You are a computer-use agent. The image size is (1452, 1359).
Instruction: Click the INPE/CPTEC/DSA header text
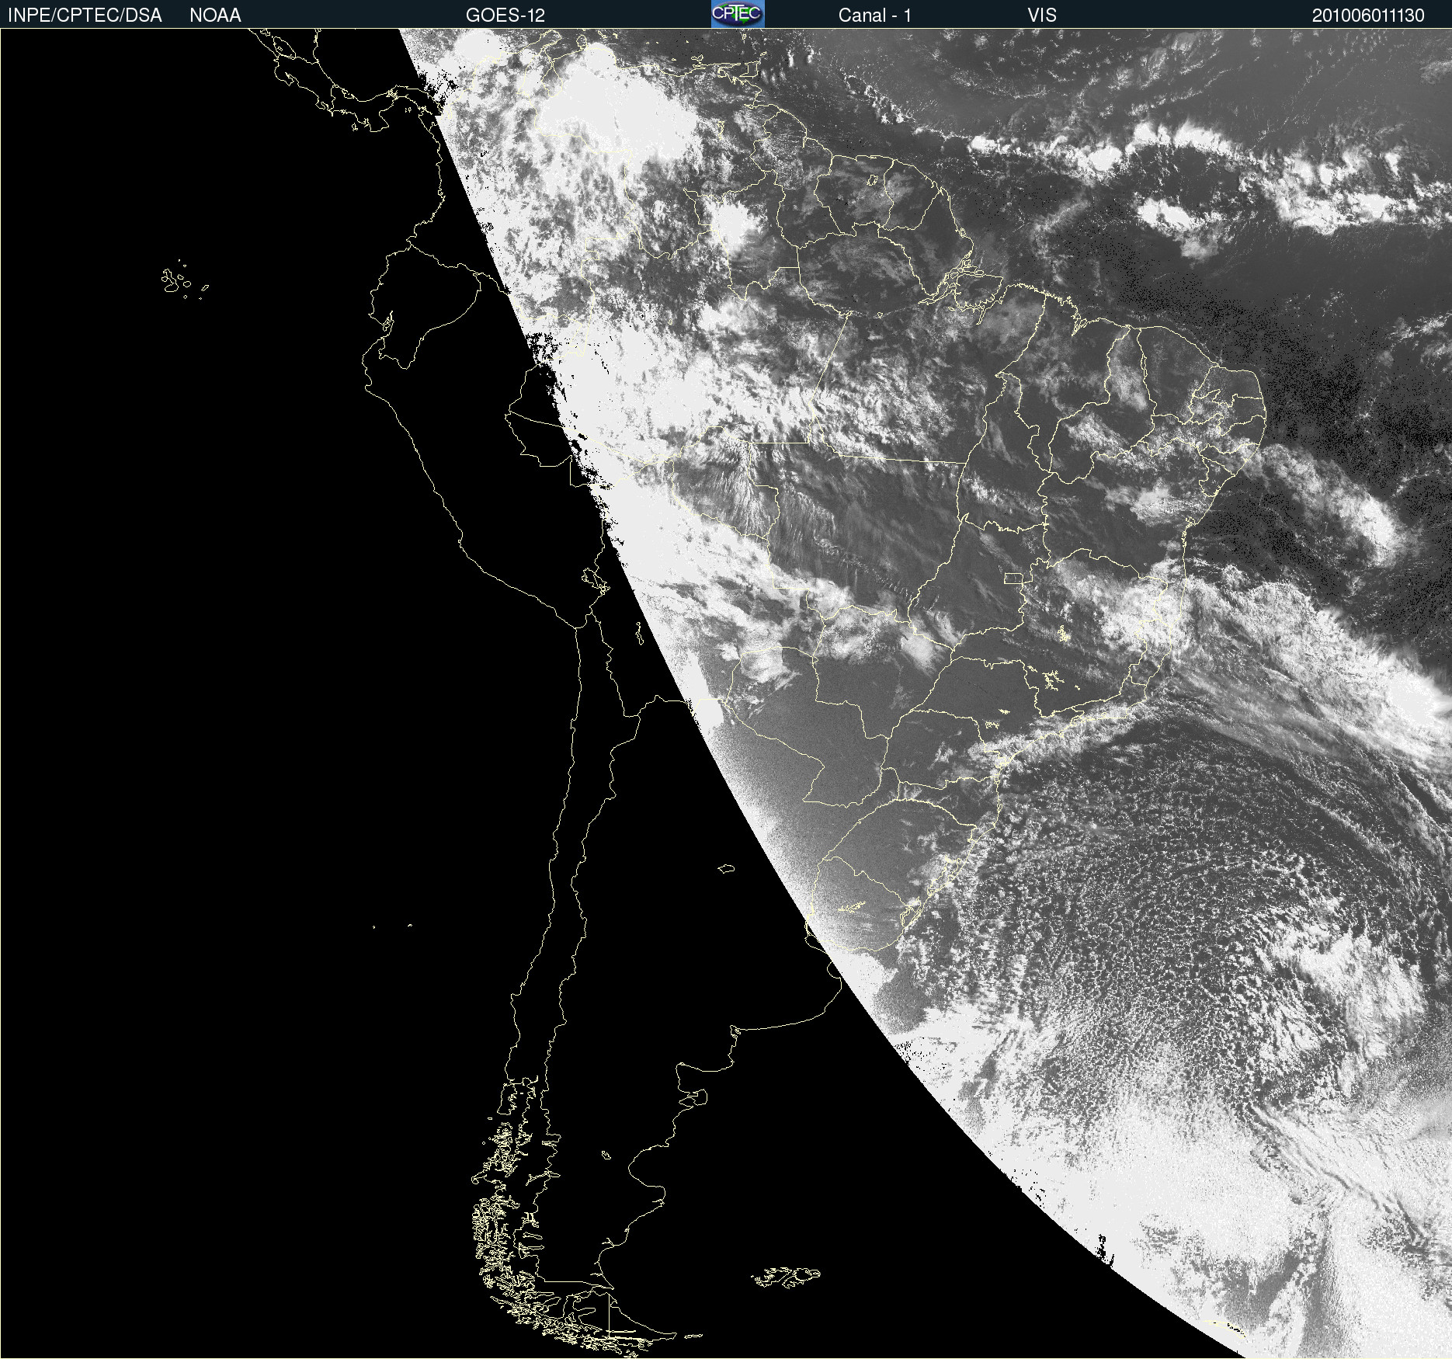85,16
